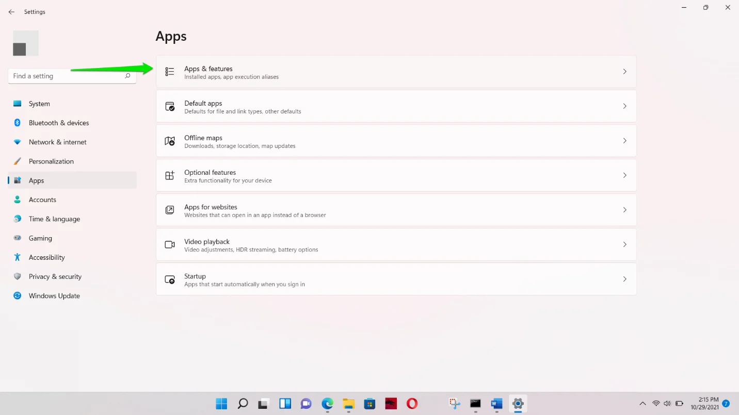739x415 pixels.
Task: Click the speaker volume tray icon
Action: click(x=667, y=403)
